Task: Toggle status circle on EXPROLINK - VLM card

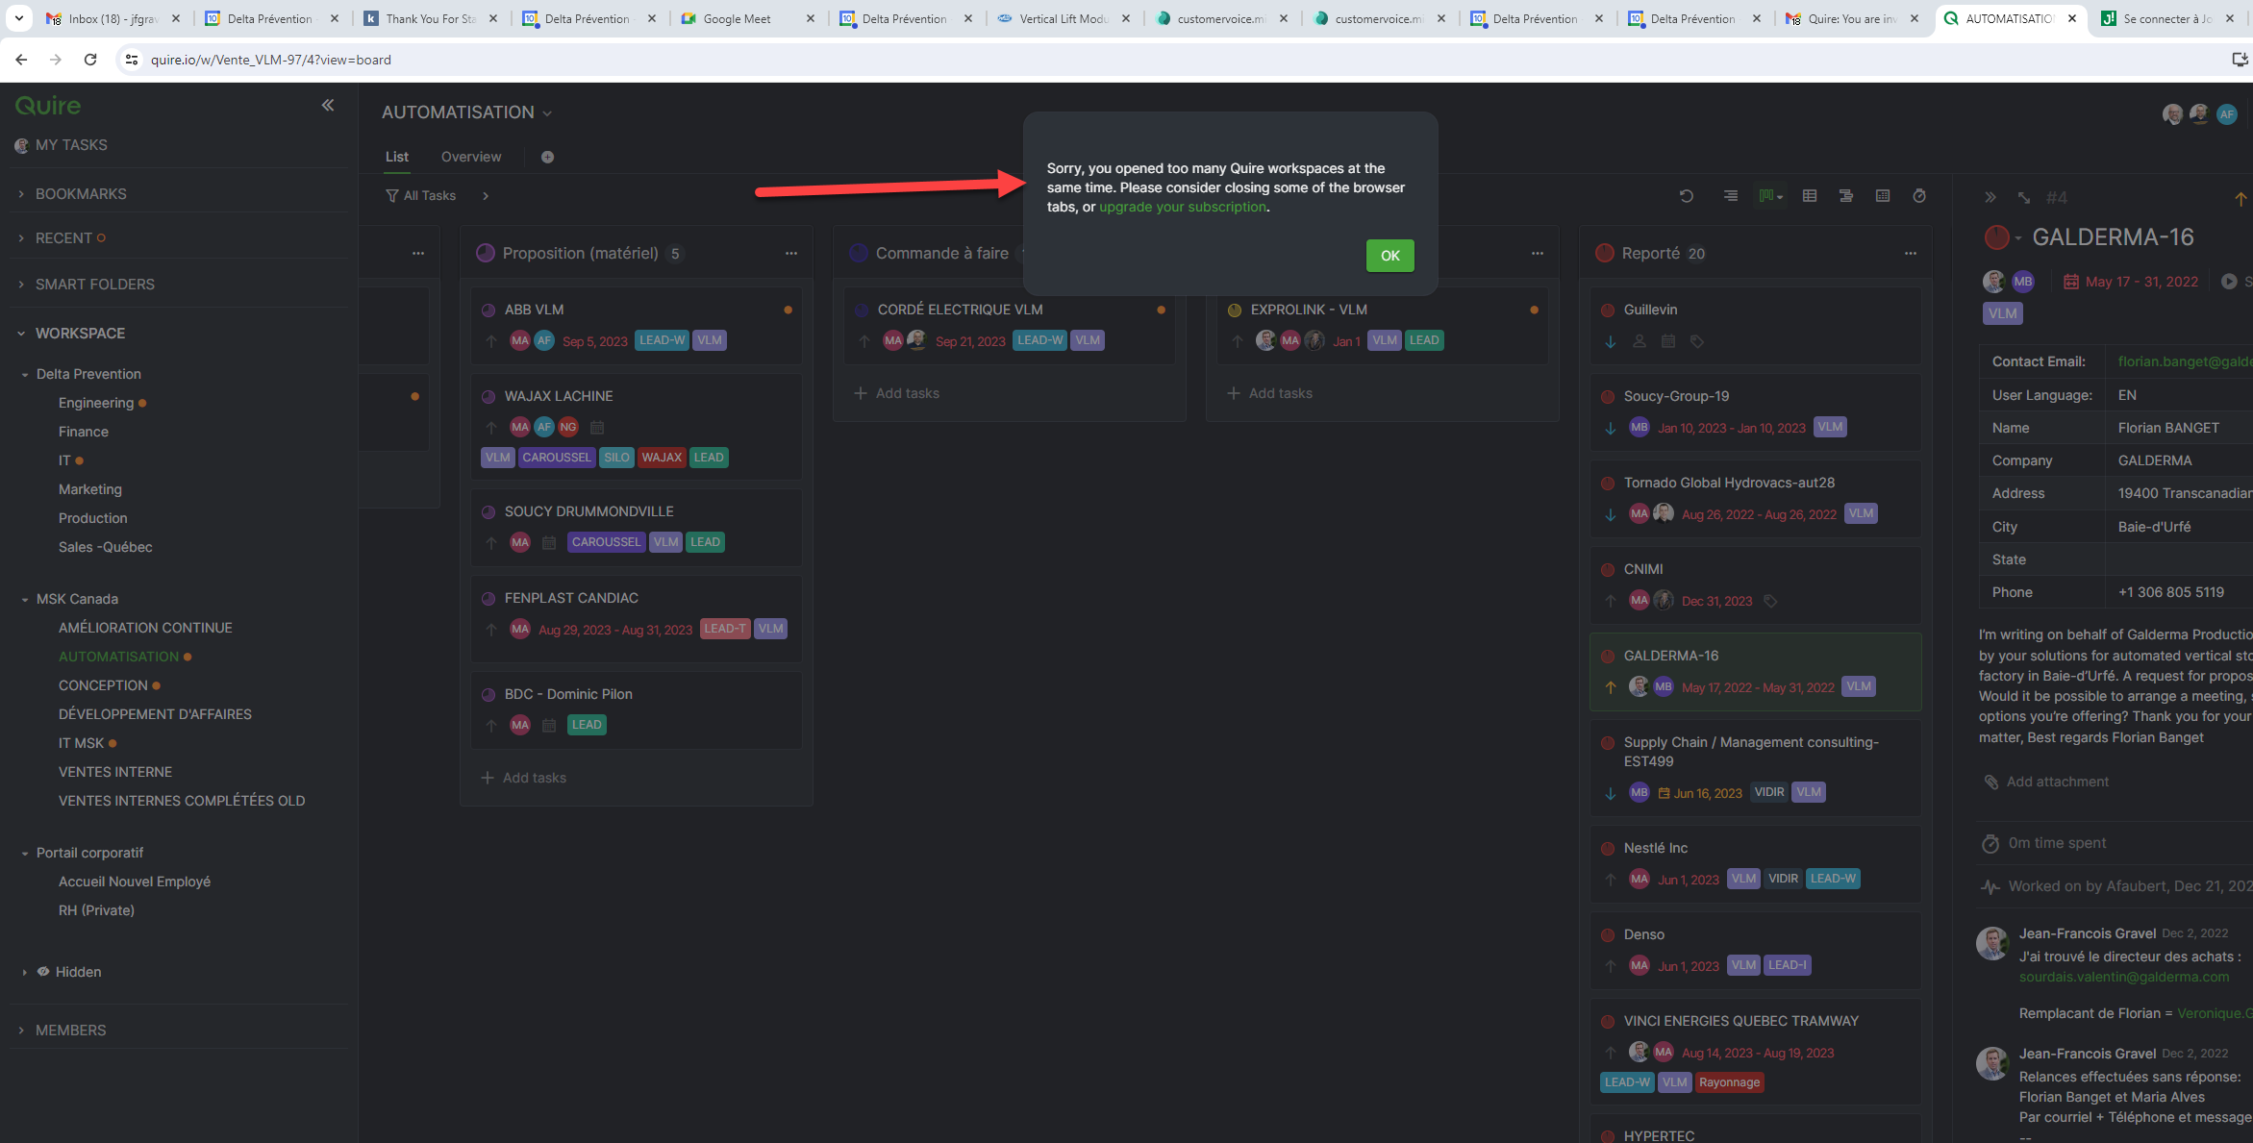Action: click(x=1235, y=311)
